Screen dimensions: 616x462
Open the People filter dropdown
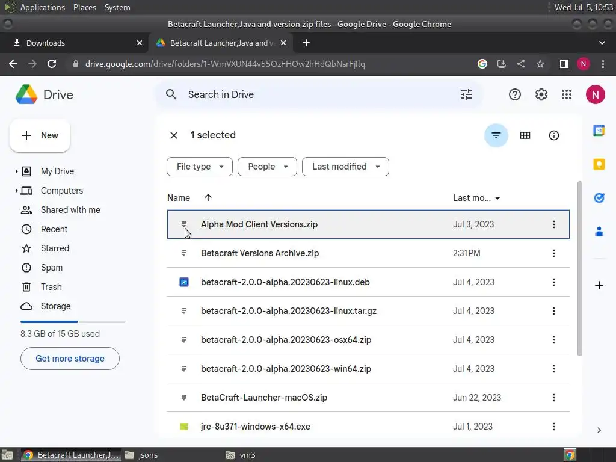[267, 167]
